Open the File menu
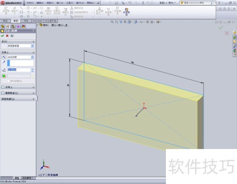 (30, 3)
